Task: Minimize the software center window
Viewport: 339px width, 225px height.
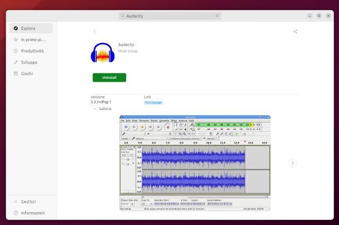Action: point(310,16)
